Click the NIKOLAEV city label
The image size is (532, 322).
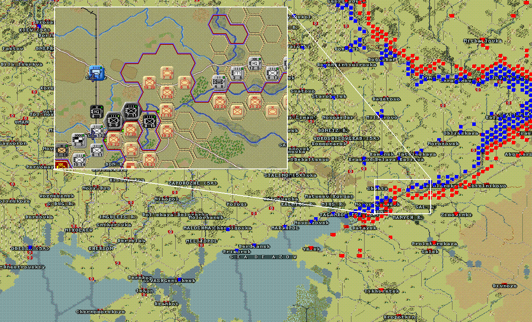[79, 230]
